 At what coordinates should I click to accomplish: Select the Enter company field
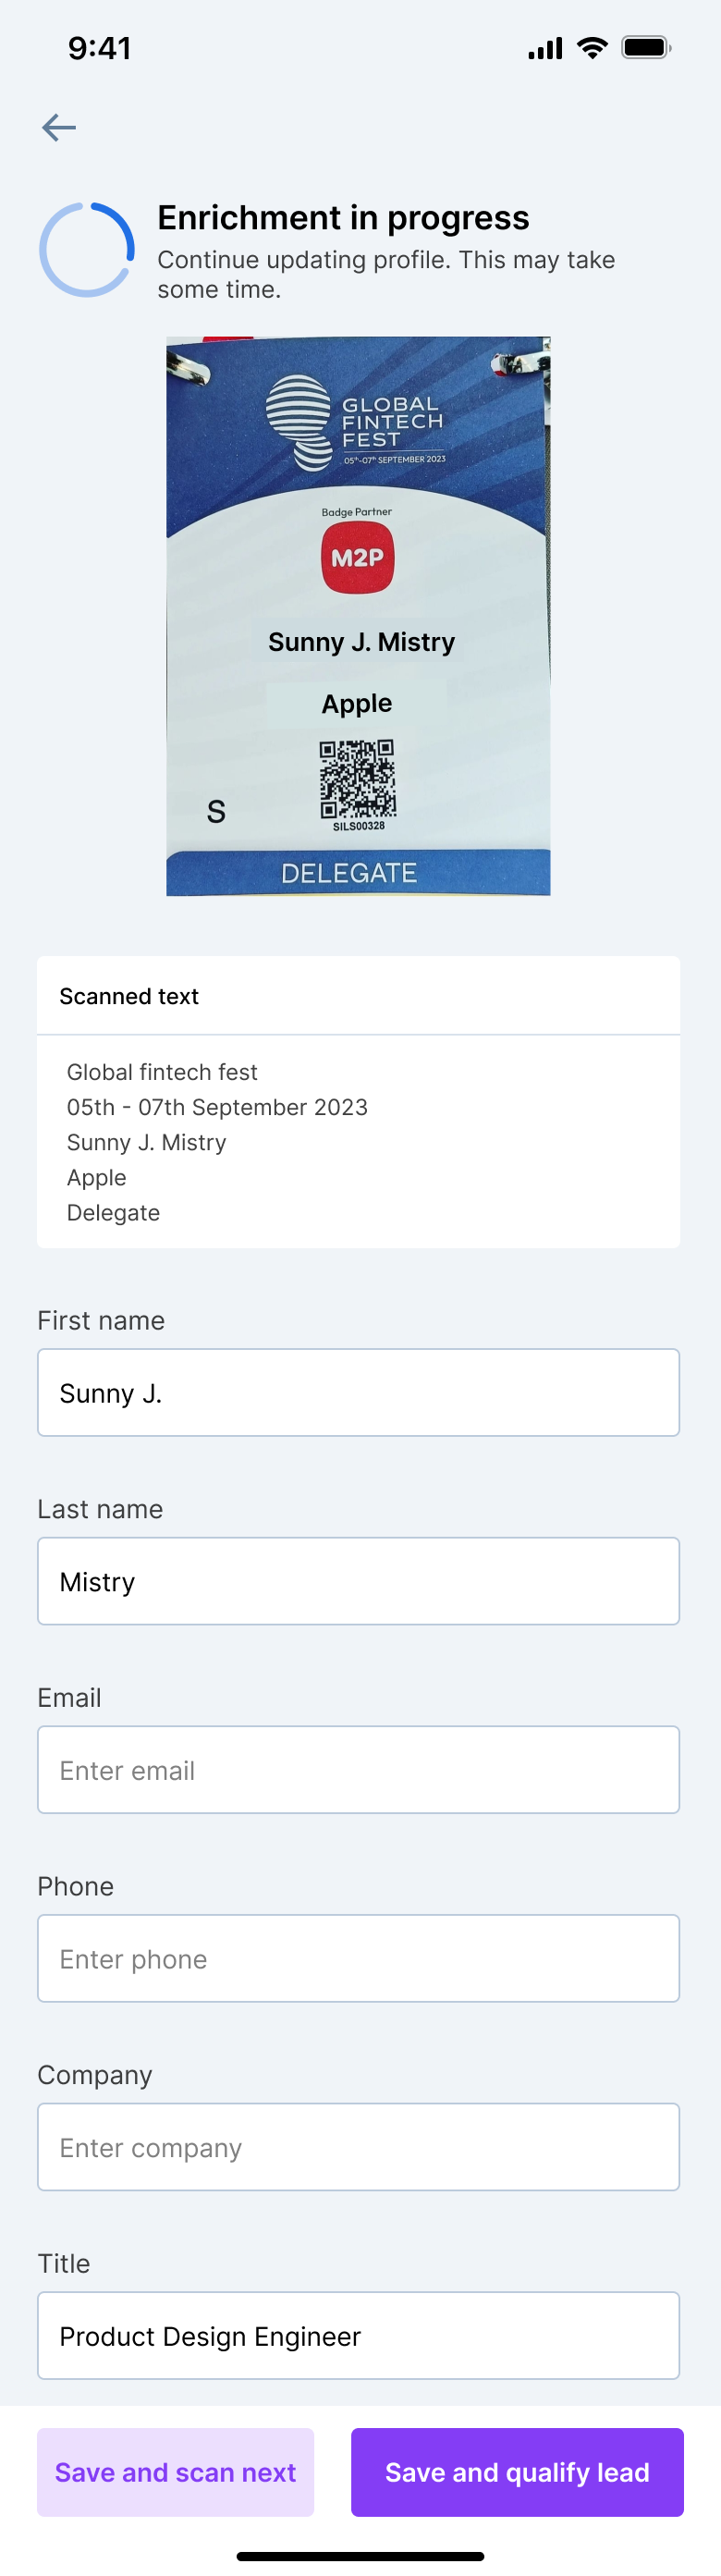(358, 2147)
